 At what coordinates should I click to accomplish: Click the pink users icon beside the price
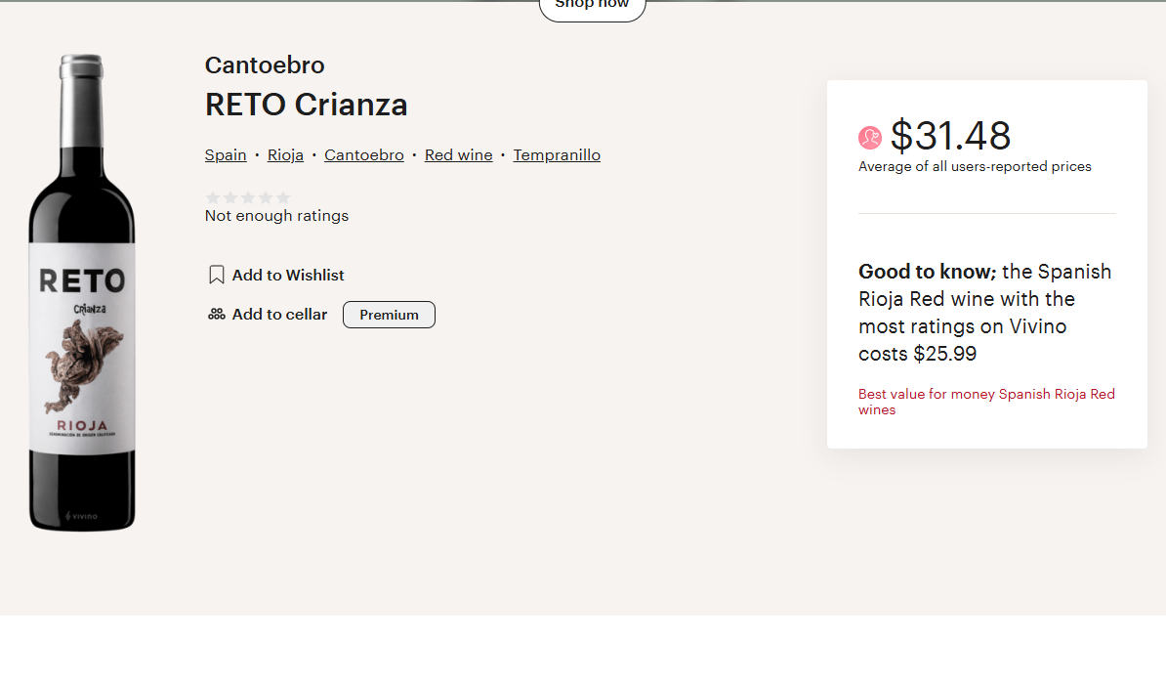pos(870,138)
